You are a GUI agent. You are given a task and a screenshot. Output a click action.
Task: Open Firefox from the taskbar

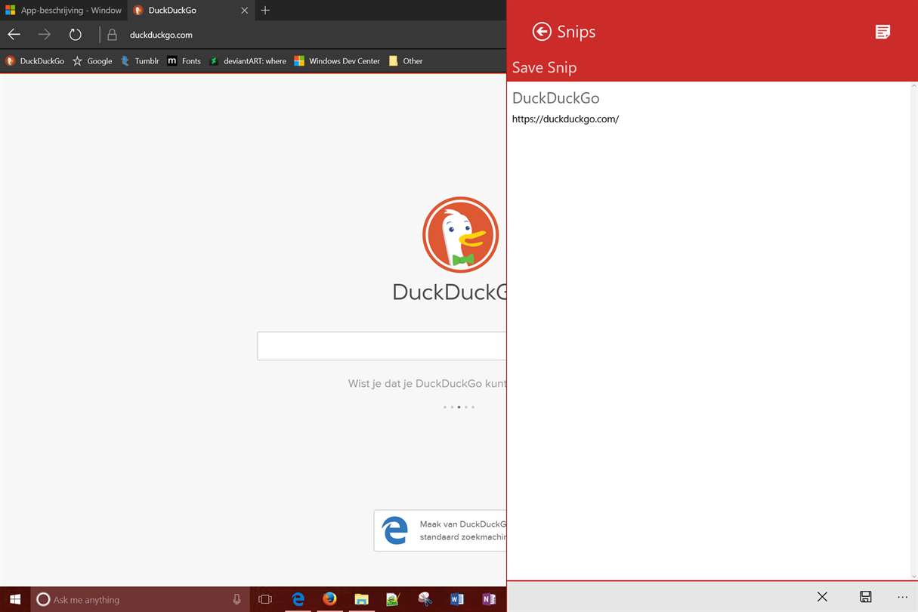(329, 599)
